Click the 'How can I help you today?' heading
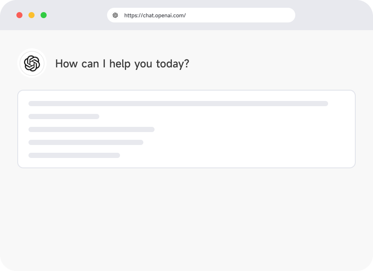The image size is (373, 271). coord(122,64)
